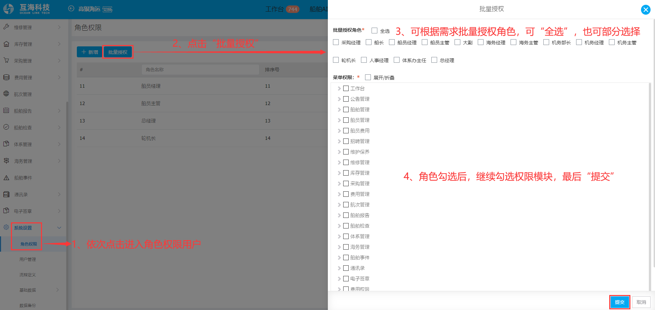Click the warehouse icon beside 库存管理
This screenshot has height=310, width=655.
[x=6, y=44]
